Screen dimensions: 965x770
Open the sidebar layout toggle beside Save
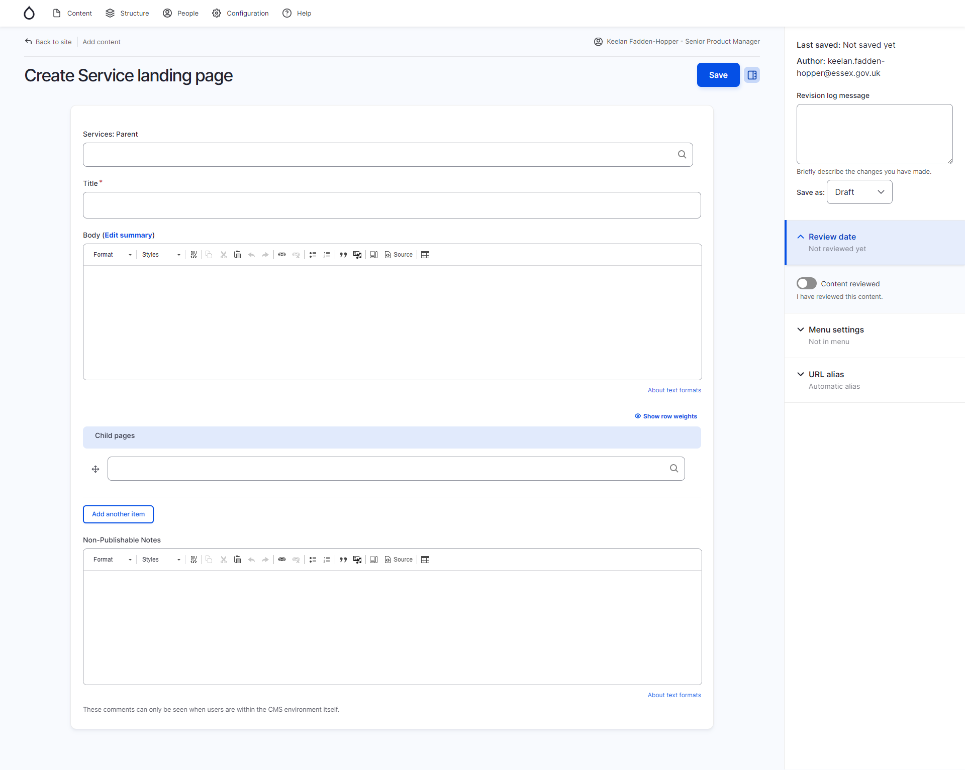pyautogui.click(x=751, y=75)
